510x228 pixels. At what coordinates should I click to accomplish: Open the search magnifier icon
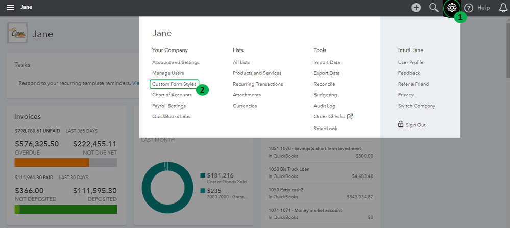(433, 8)
